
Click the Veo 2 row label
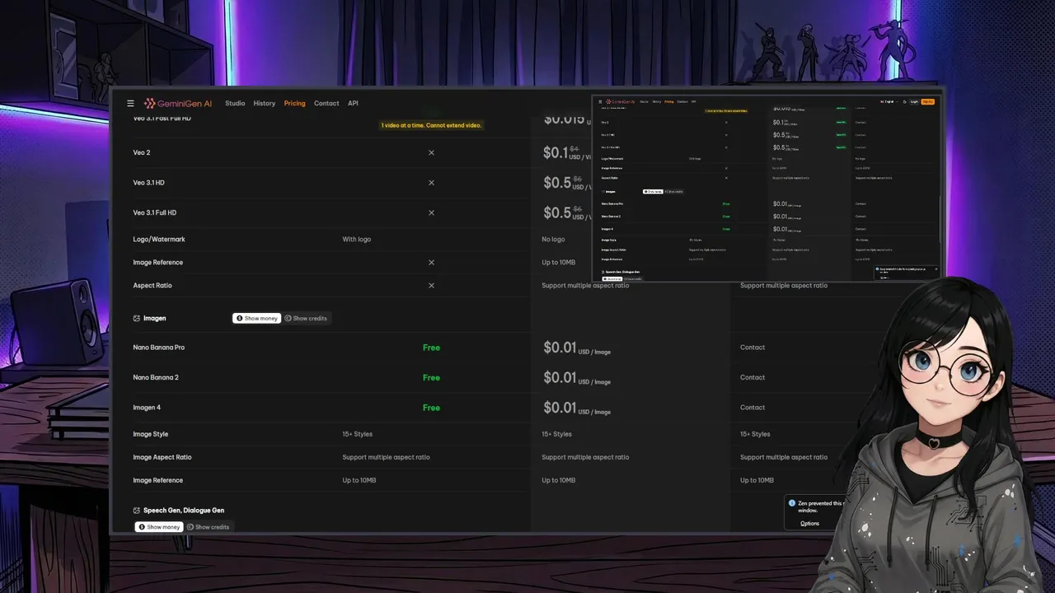(142, 152)
